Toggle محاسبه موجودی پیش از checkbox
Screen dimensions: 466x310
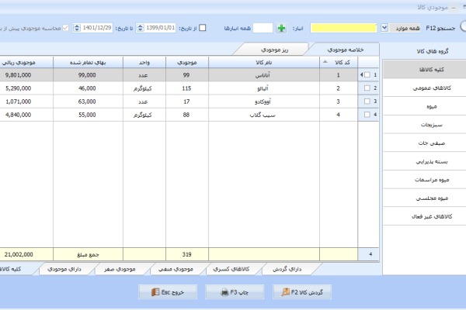point(66,28)
